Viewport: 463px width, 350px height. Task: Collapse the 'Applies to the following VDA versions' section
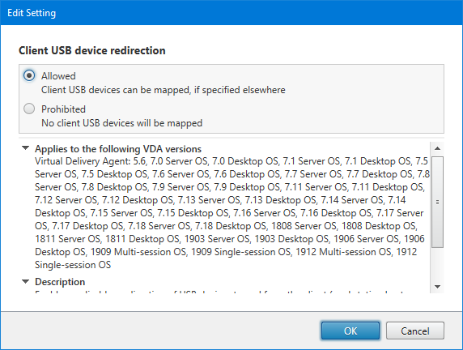click(26, 147)
